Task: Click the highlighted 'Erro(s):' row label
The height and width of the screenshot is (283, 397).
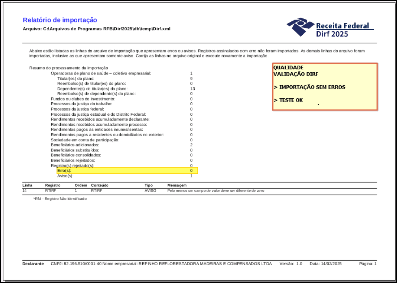Action: click(x=64, y=171)
